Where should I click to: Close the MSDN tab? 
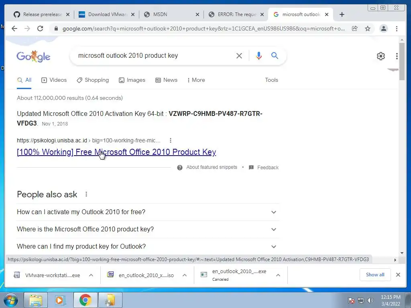point(197,15)
